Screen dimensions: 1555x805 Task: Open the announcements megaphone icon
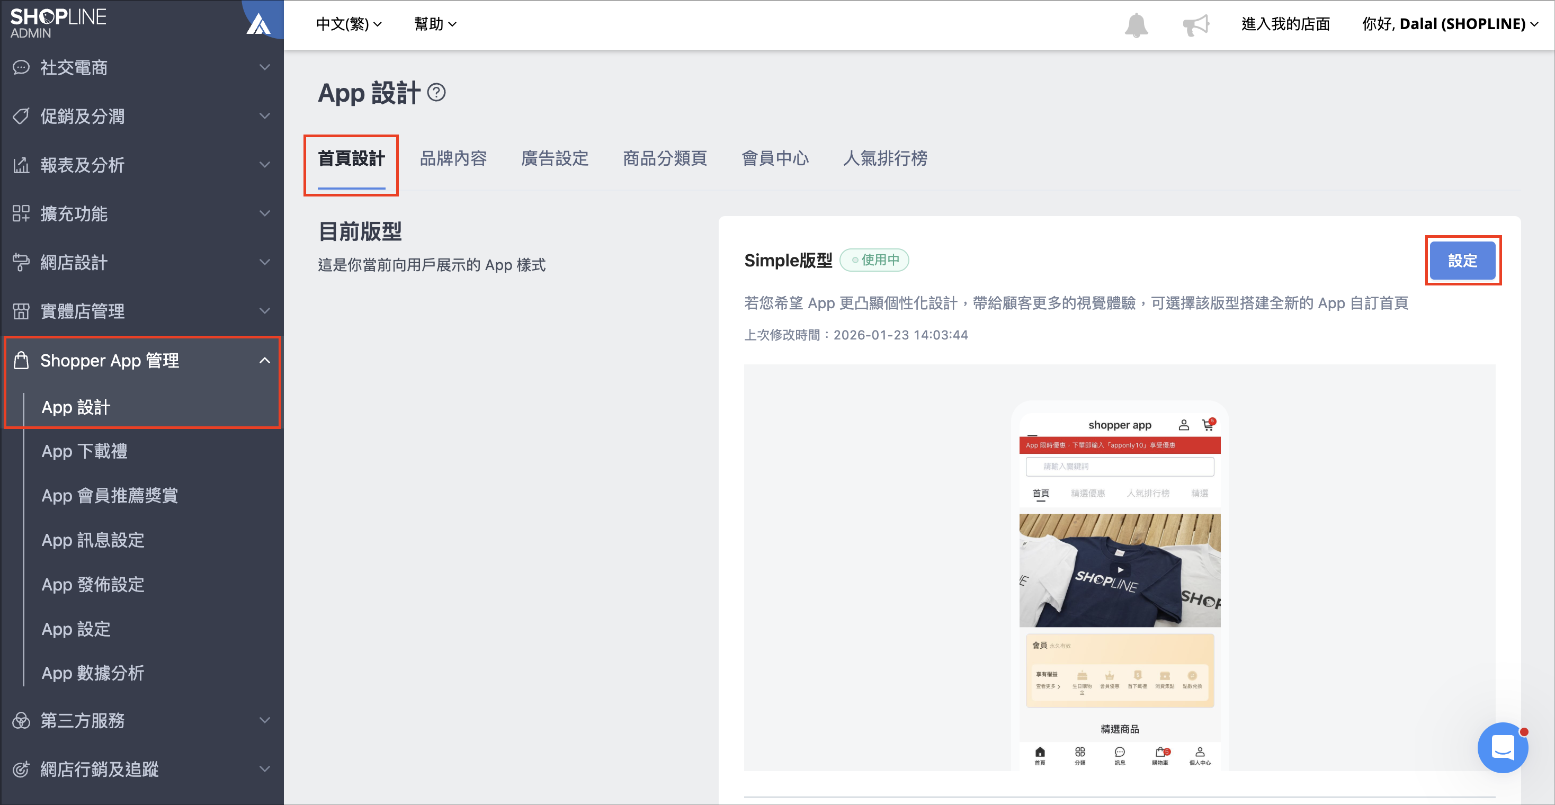pyautogui.click(x=1196, y=25)
